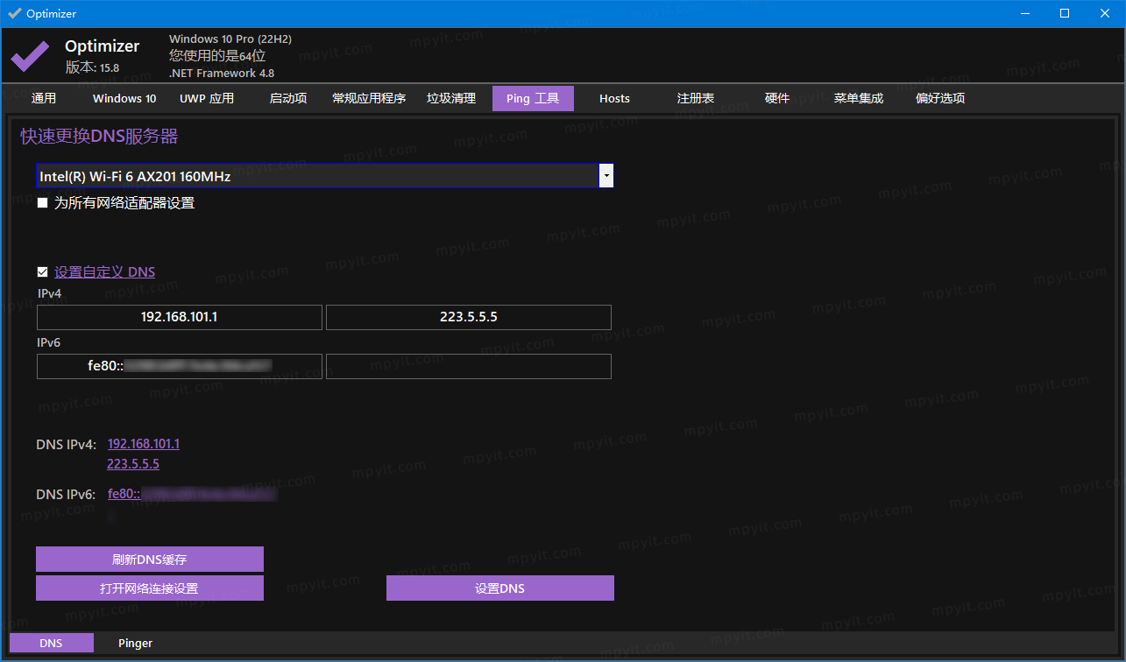Switch to the 偏好选项 tab

[x=940, y=98]
